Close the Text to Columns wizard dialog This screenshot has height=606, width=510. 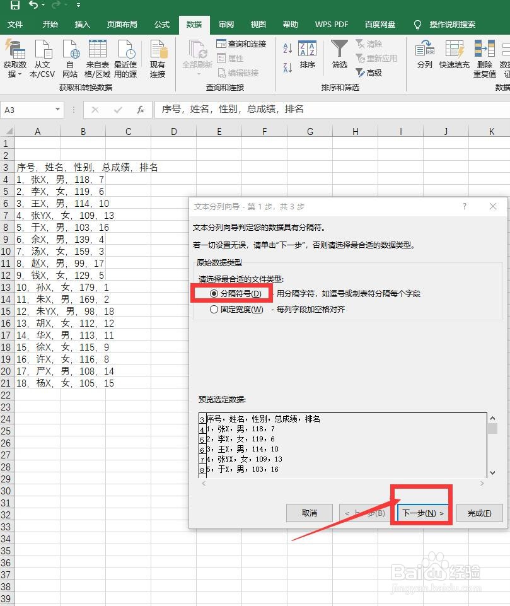[493, 206]
